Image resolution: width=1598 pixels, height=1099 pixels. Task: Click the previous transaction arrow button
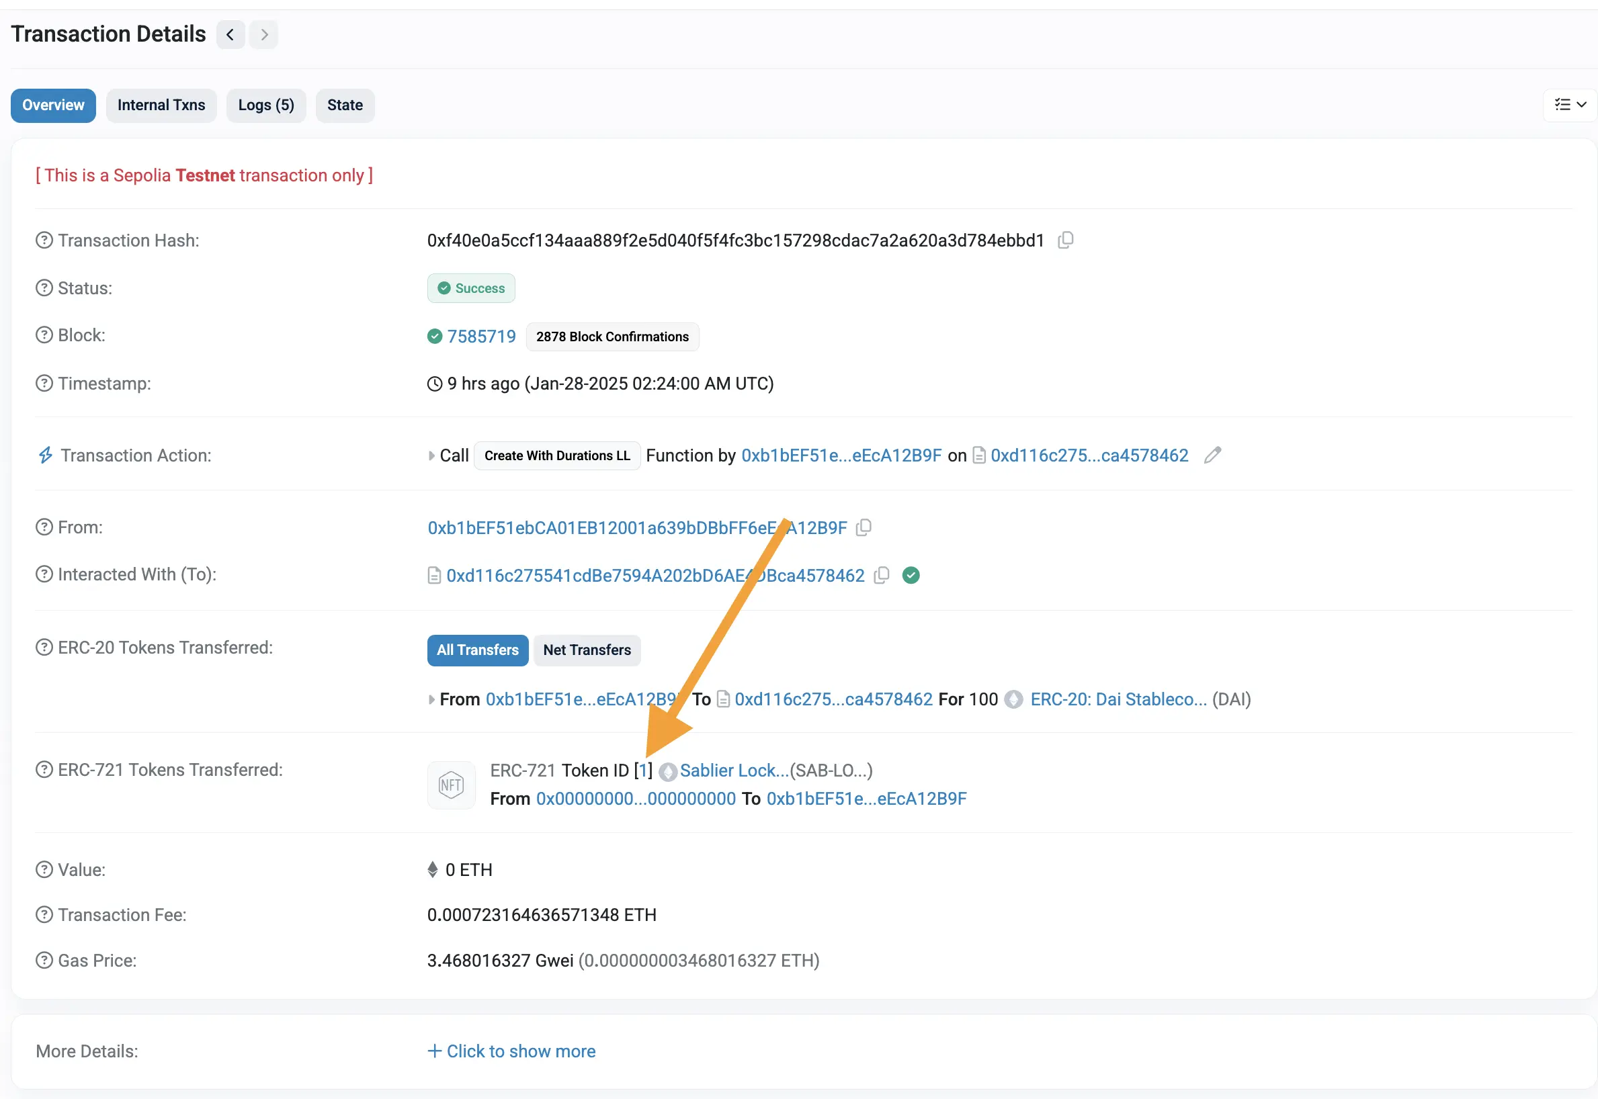[x=230, y=33]
